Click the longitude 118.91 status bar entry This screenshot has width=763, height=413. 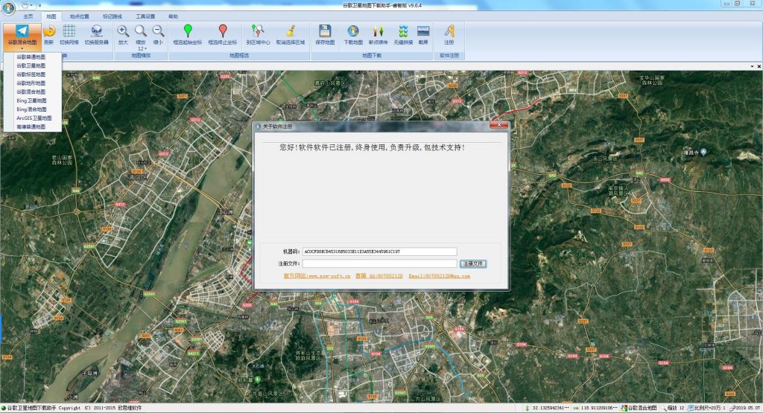click(595, 408)
